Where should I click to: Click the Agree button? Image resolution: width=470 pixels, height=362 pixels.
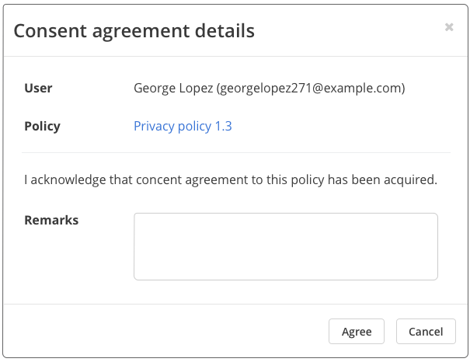point(357,332)
